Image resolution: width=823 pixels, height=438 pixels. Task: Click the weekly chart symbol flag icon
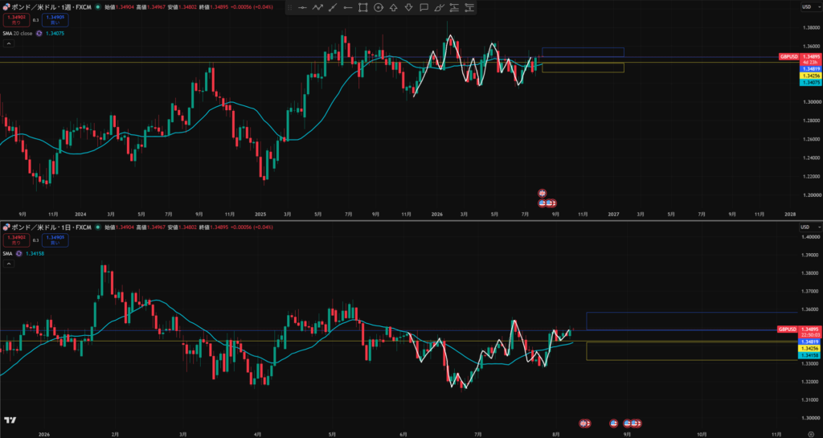(x=6, y=7)
